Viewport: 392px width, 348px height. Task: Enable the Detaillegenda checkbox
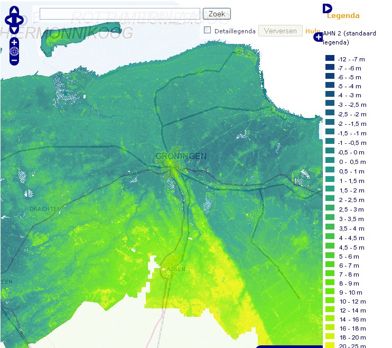click(208, 31)
